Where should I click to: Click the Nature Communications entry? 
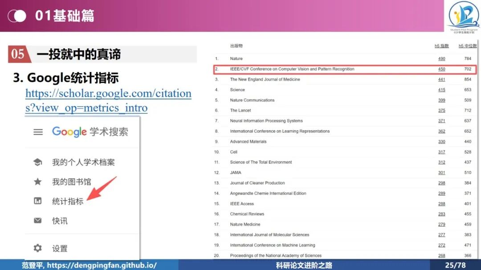(x=252, y=100)
